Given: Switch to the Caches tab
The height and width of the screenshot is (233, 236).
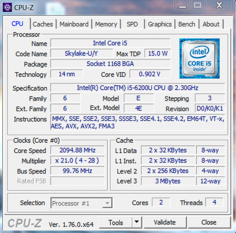Looking at the screenshot, I should pyautogui.click(x=43, y=24).
